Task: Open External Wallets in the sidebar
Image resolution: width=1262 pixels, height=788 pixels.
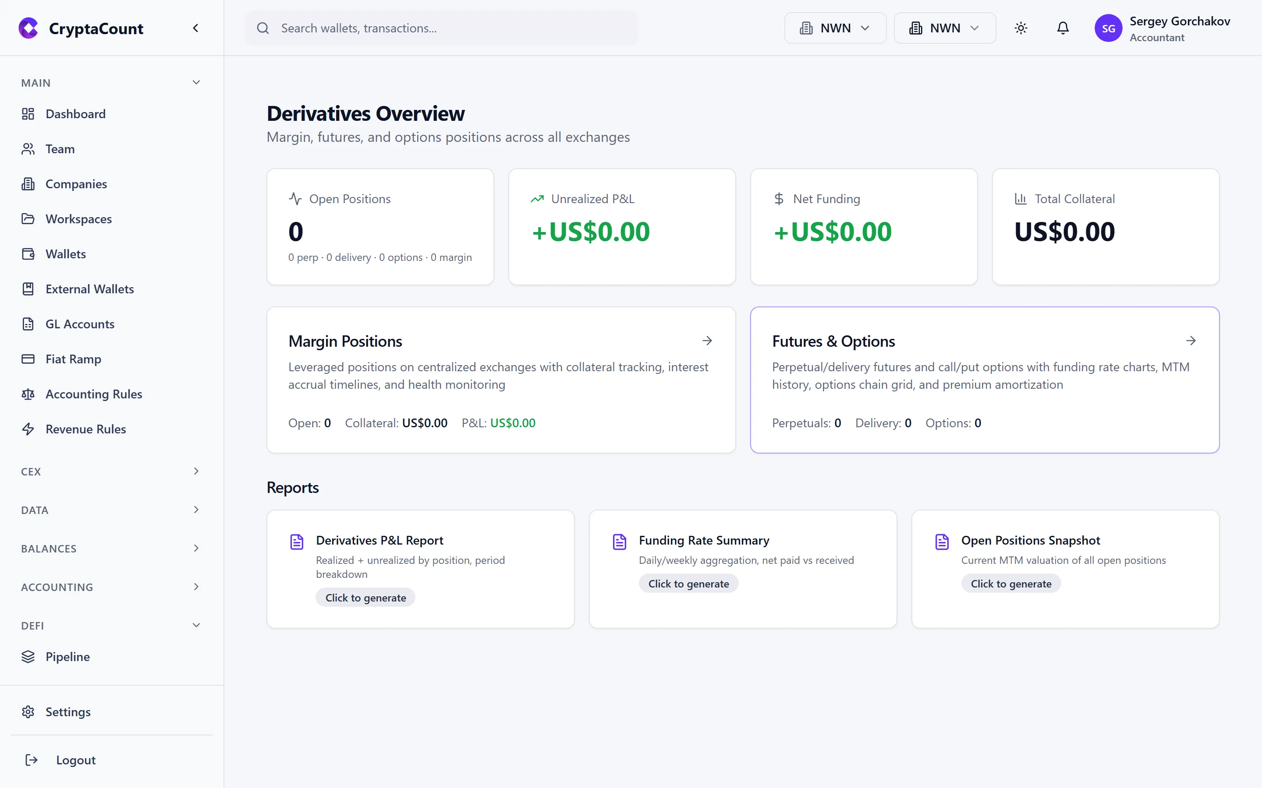Action: pos(89,289)
